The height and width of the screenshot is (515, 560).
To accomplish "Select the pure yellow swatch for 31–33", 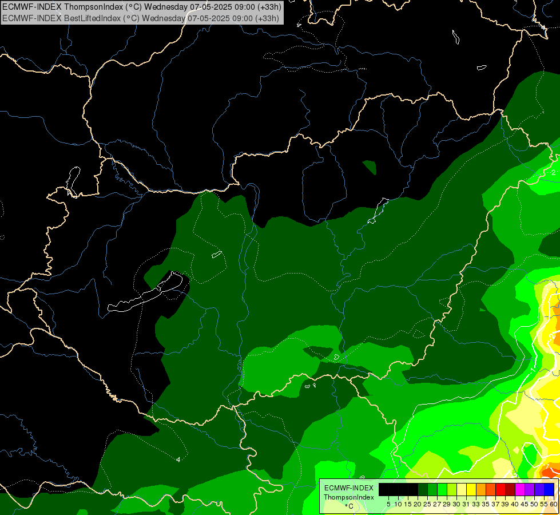I will (471, 489).
